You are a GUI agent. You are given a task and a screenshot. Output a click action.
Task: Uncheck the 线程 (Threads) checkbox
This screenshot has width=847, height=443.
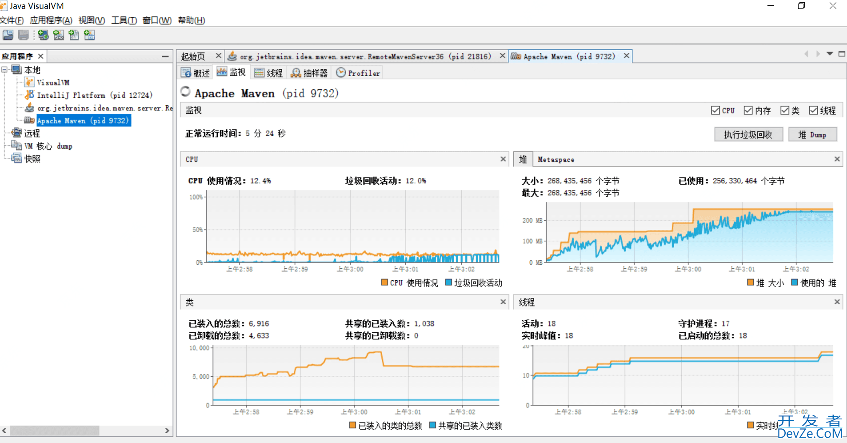pyautogui.click(x=813, y=110)
